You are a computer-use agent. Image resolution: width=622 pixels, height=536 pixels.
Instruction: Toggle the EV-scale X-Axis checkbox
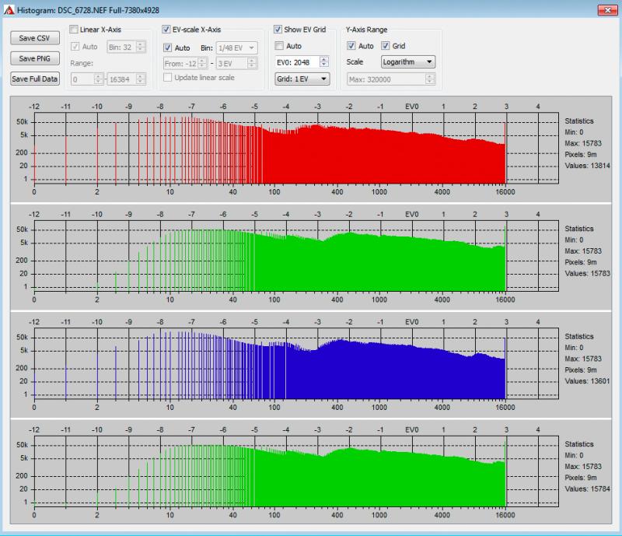coord(166,30)
